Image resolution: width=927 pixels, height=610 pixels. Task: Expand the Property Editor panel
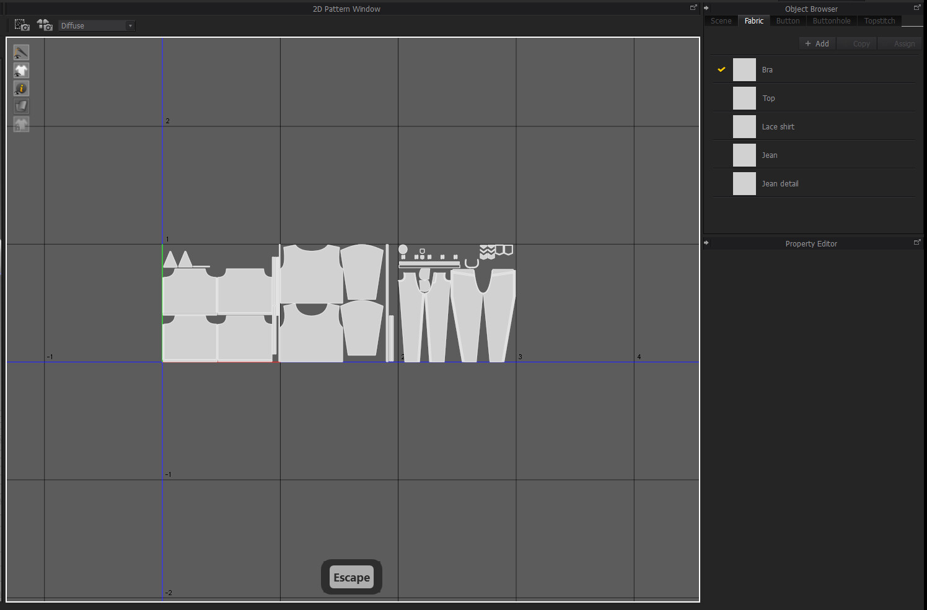[707, 243]
